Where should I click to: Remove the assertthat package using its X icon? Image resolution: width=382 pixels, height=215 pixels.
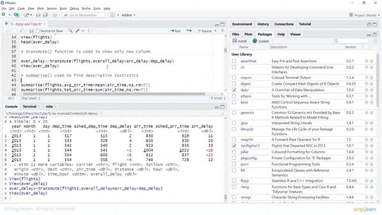click(372, 61)
